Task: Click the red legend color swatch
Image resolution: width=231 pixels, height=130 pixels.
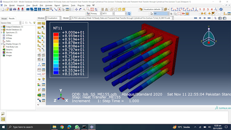Action: (x=56, y=34)
